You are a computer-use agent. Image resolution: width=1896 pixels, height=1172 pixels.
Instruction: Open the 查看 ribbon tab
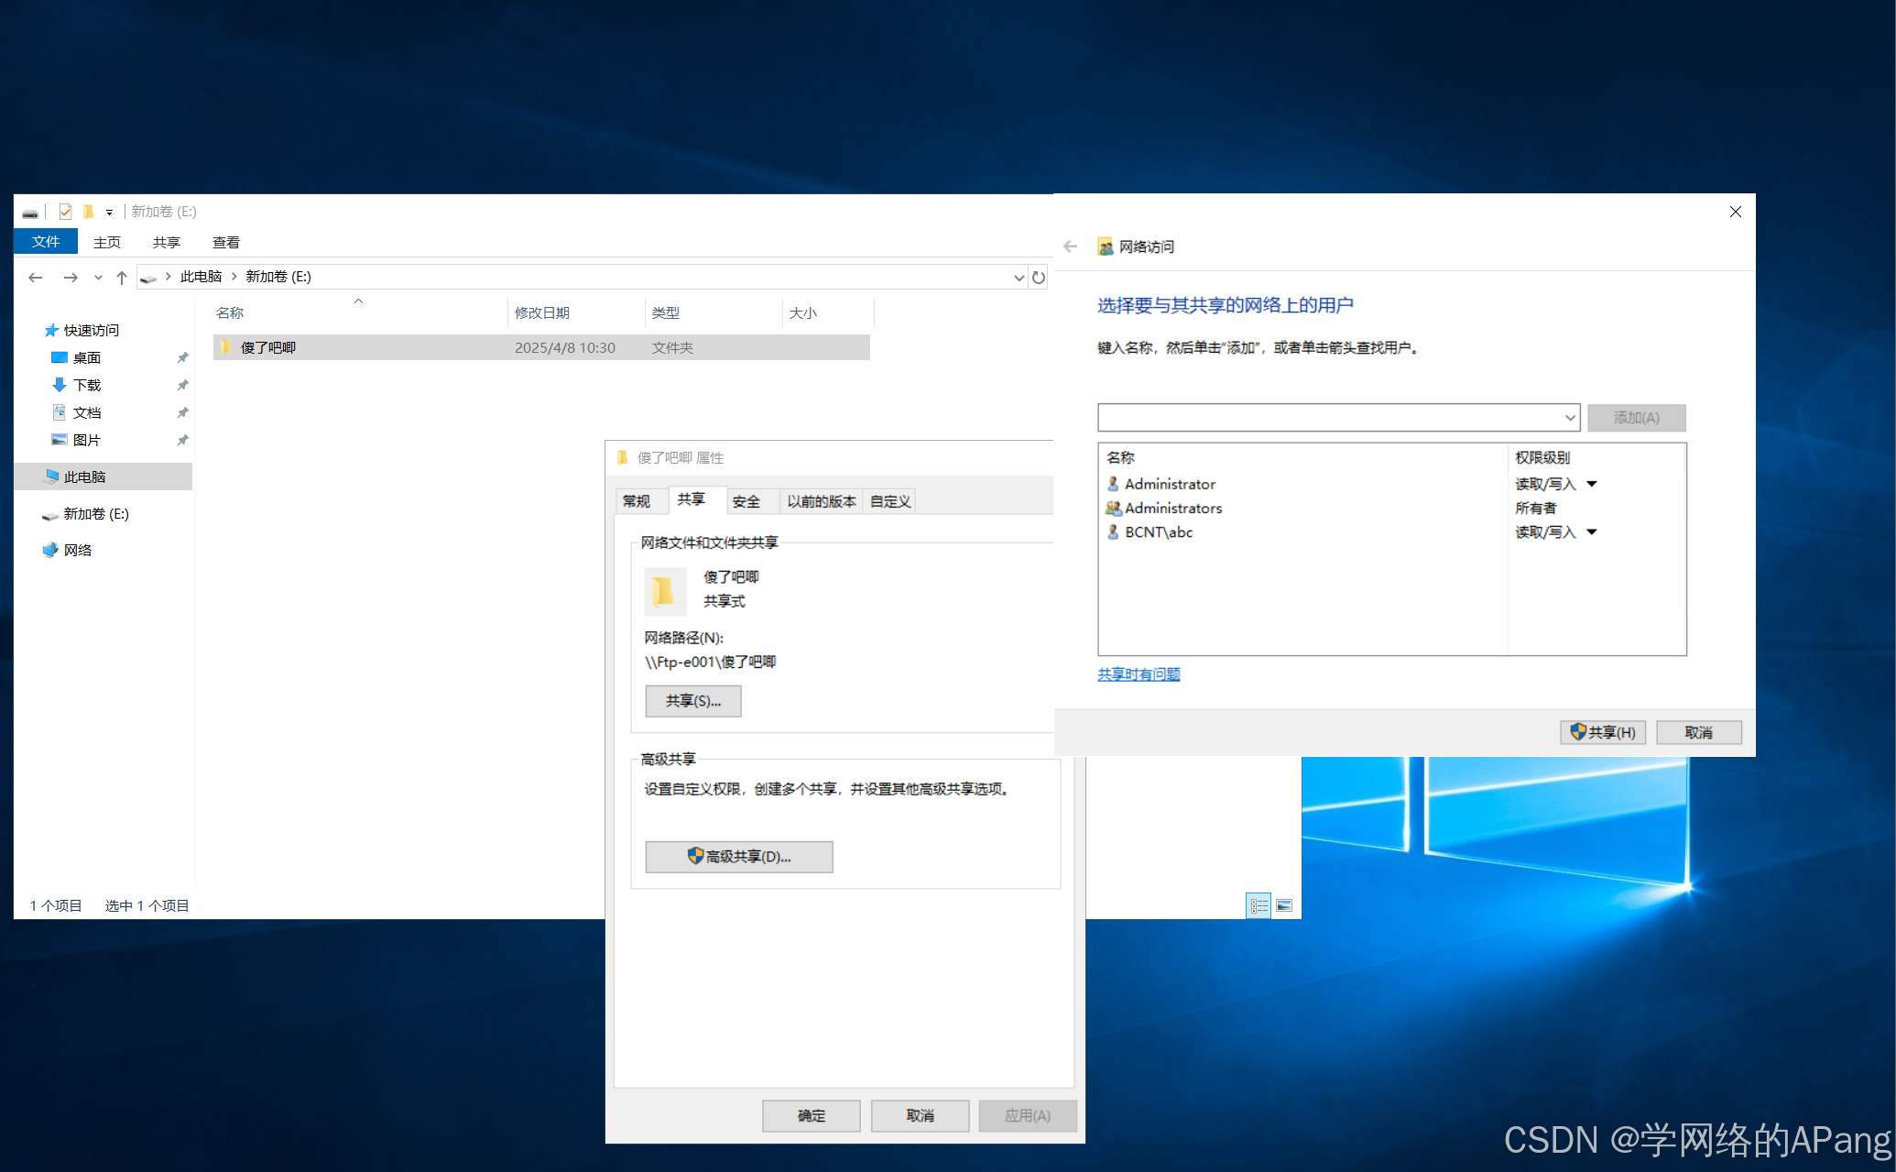click(225, 242)
